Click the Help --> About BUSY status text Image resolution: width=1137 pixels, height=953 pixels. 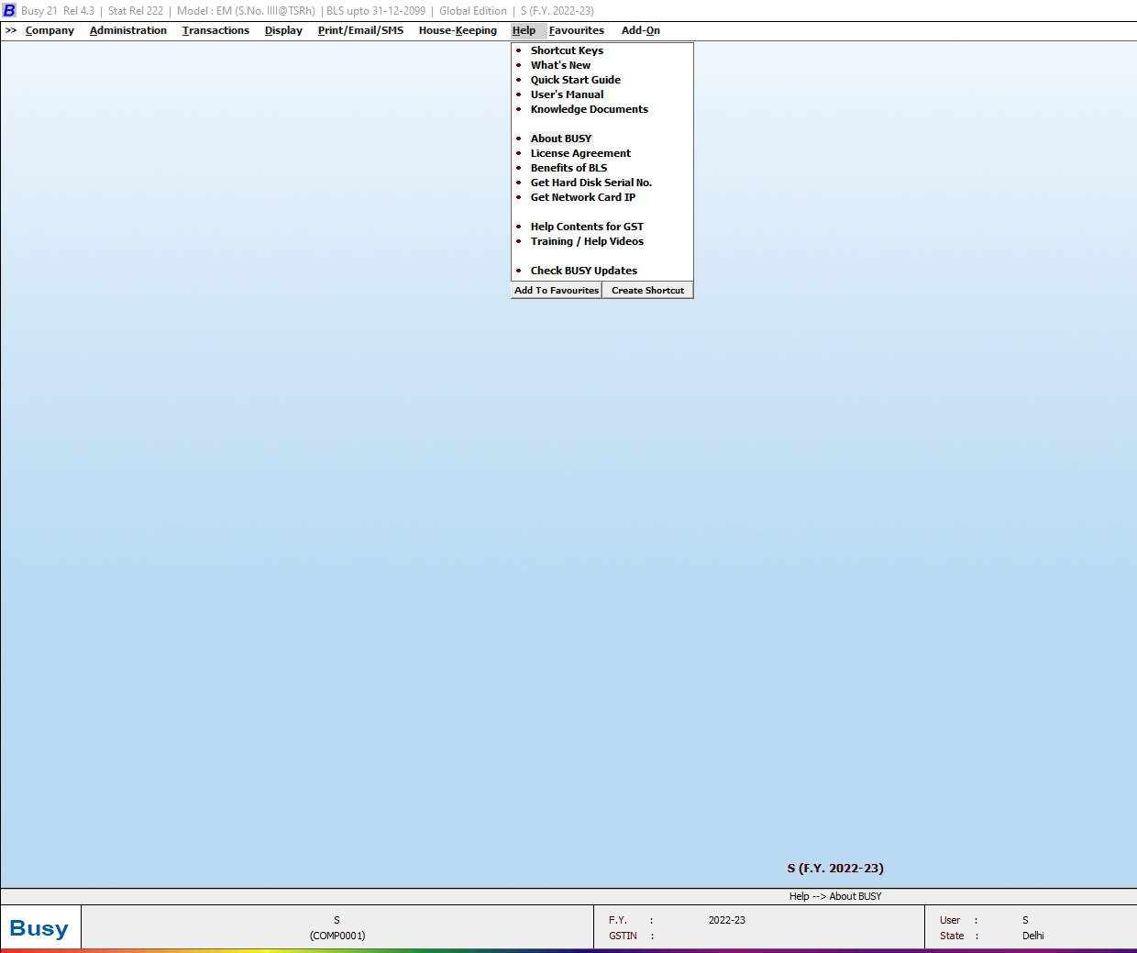pos(835,896)
